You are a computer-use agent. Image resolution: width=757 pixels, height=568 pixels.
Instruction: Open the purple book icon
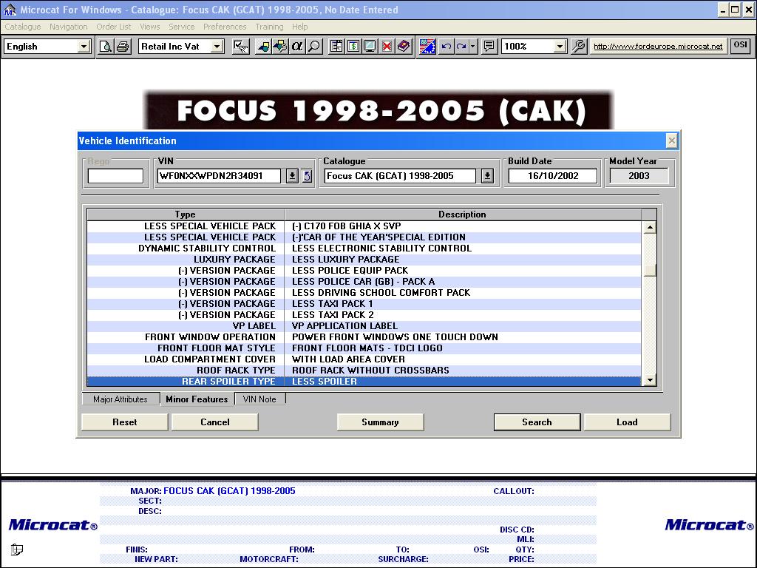pyautogui.click(x=404, y=47)
